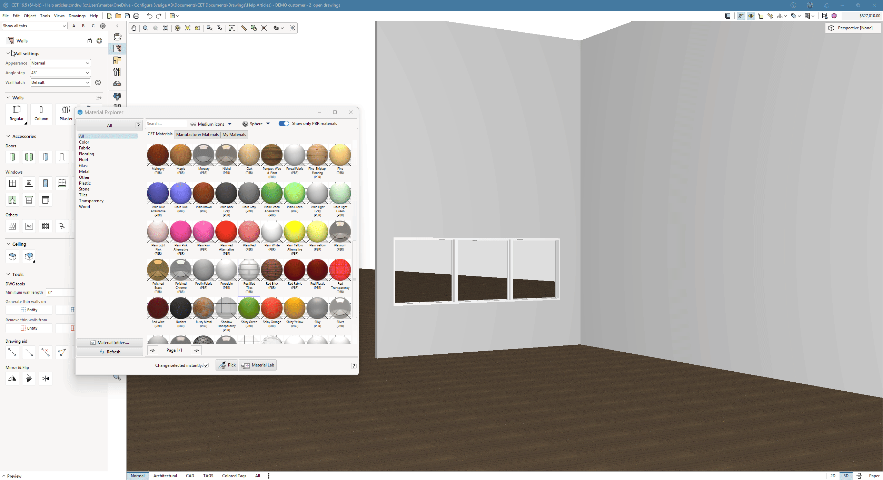This screenshot has height=480, width=883.
Task: Click the Save drawing icon
Action: click(x=127, y=16)
